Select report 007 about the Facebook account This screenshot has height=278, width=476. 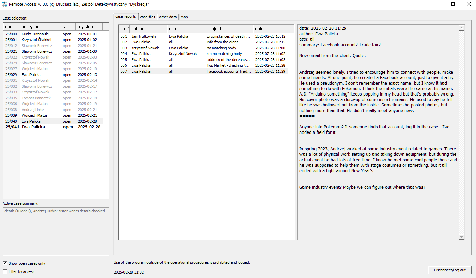click(x=203, y=71)
